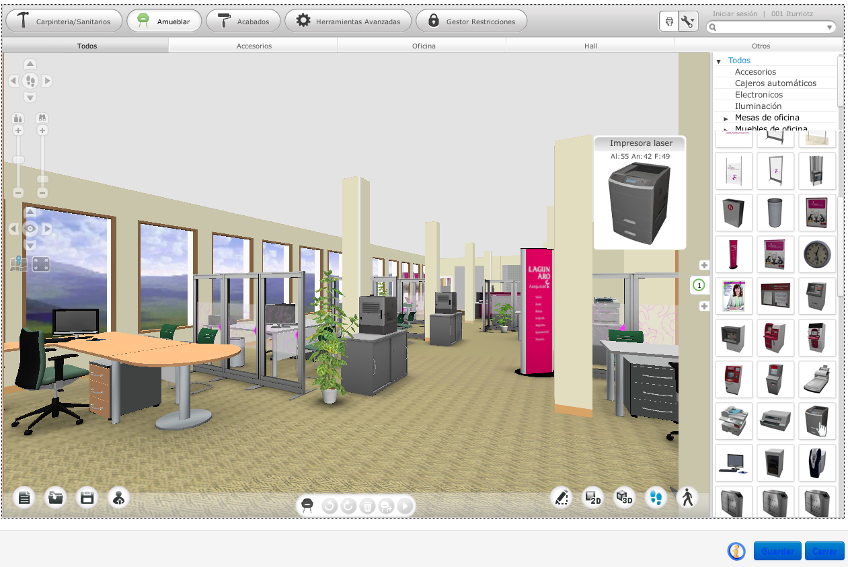Click plus on the height slider
This screenshot has height=567, width=848.
[18, 130]
